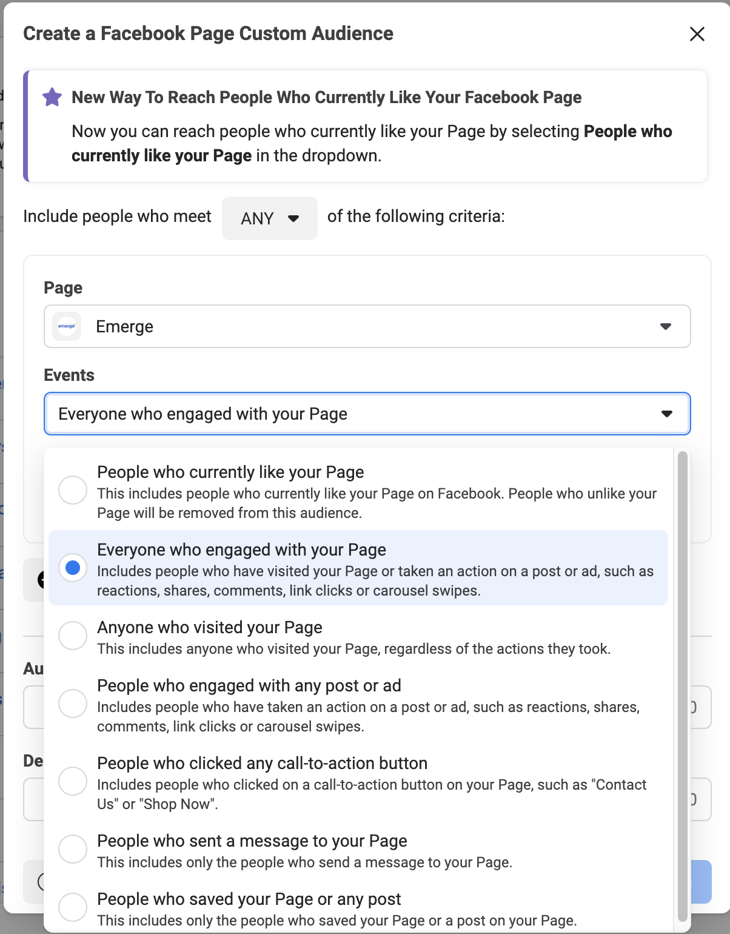Collapse the Events dropdown showing Everyone who engaged
Viewport: 730px width, 934px height.
(367, 414)
